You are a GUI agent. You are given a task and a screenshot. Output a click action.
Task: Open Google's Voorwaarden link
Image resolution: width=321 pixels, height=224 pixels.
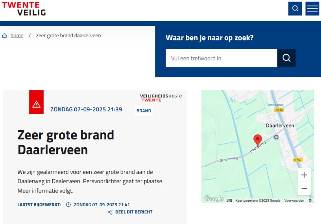[294, 201]
